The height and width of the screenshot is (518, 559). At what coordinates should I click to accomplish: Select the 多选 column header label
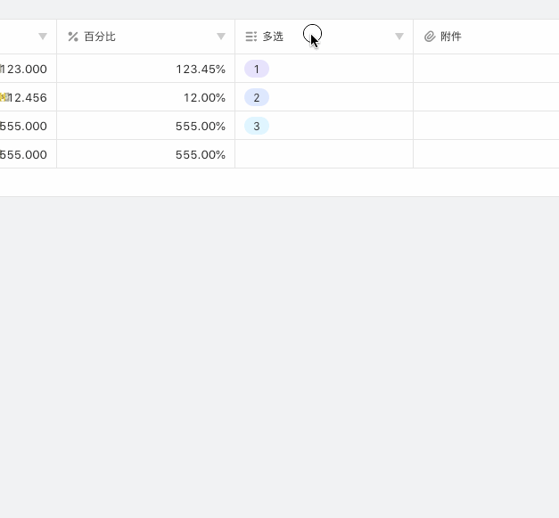point(273,37)
